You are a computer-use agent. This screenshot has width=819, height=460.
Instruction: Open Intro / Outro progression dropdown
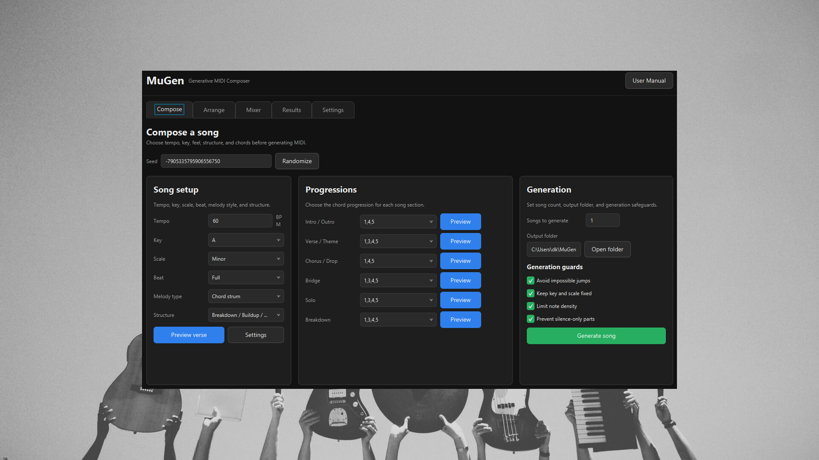click(398, 222)
